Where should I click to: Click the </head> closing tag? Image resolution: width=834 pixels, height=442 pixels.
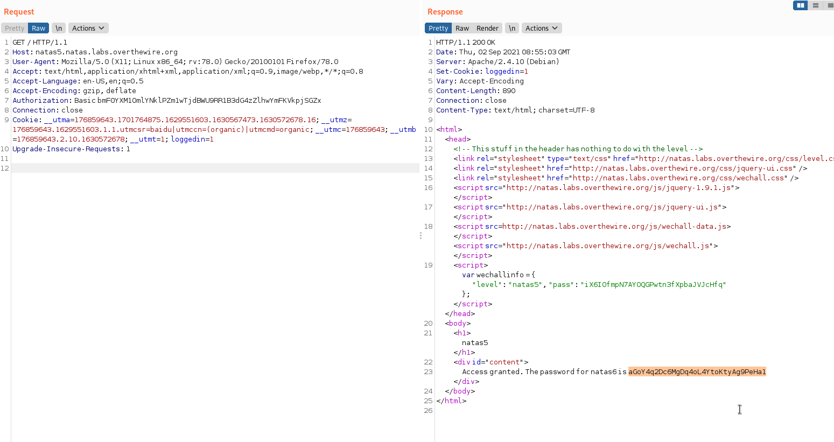tap(460, 314)
